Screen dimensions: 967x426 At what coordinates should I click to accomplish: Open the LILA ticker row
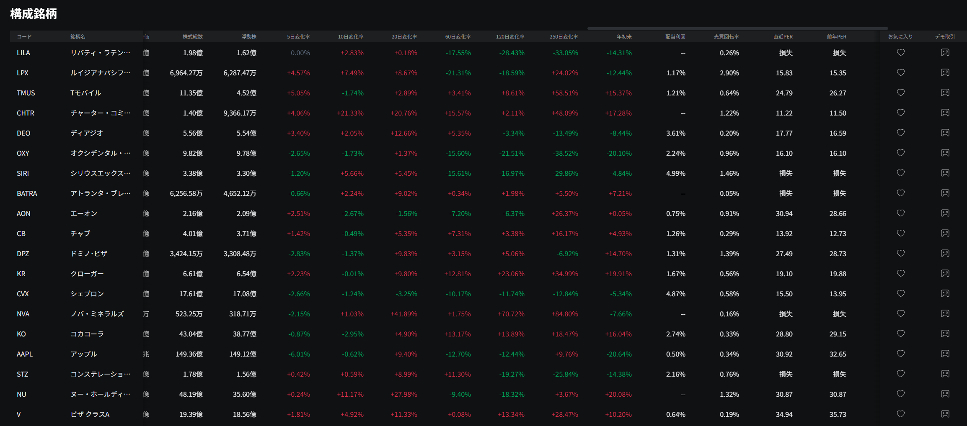23,53
